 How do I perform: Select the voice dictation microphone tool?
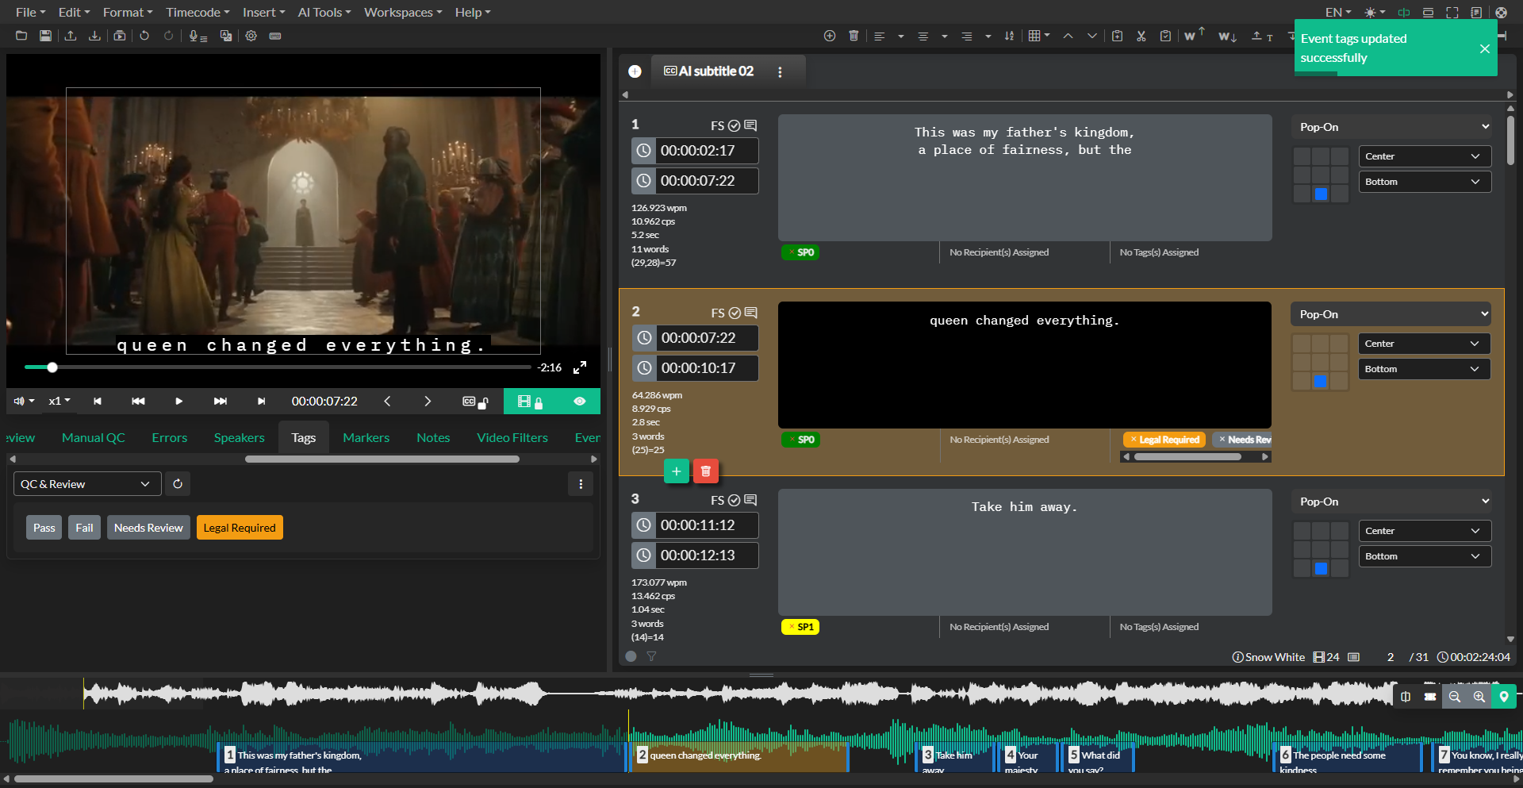coord(197,36)
